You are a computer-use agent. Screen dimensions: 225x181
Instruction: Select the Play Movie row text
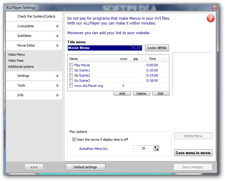[x=82, y=65]
